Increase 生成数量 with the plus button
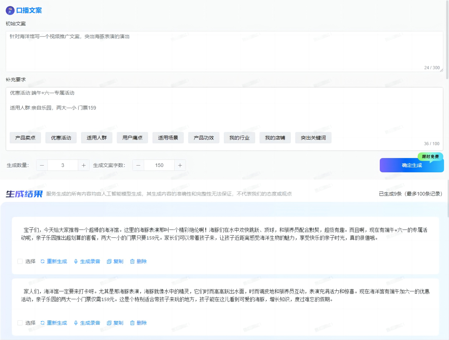The width and height of the screenshot is (449, 340). click(84, 165)
